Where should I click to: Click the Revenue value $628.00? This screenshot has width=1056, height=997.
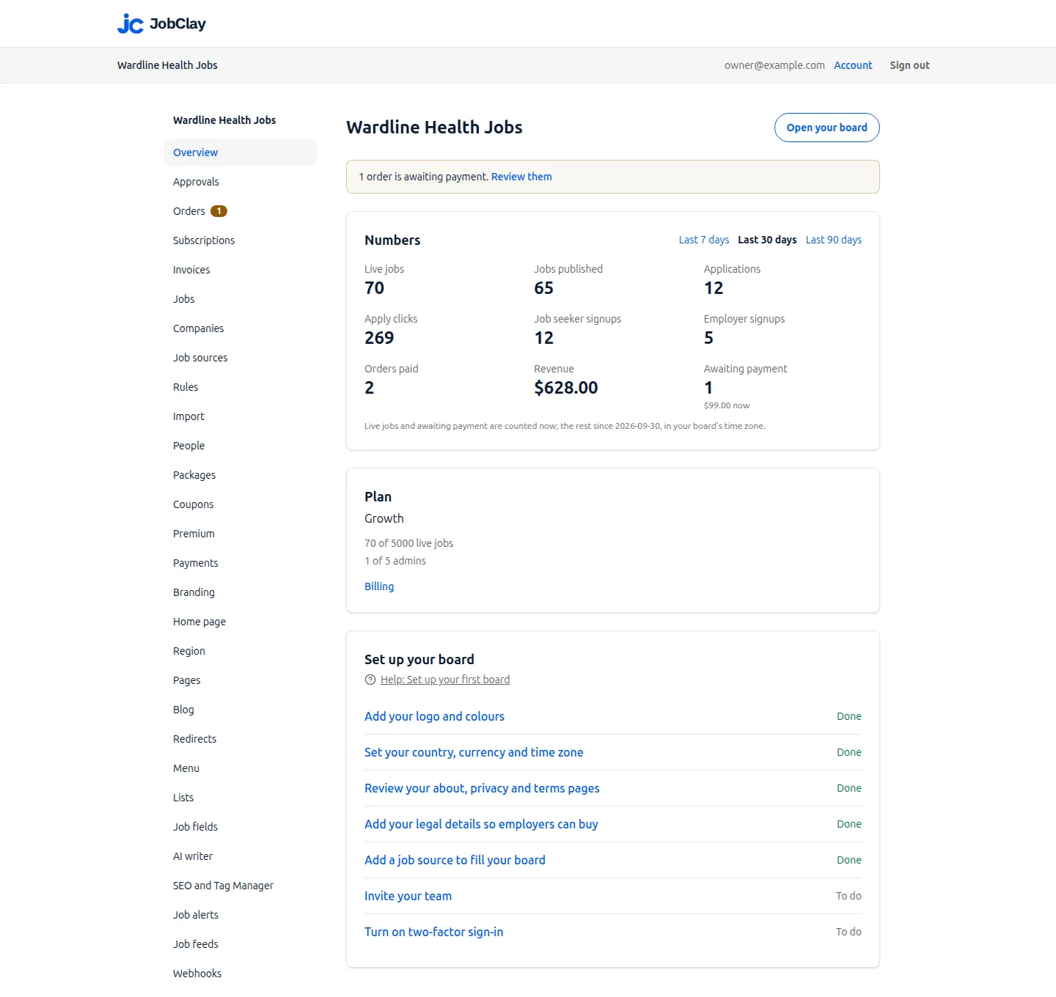pos(566,388)
